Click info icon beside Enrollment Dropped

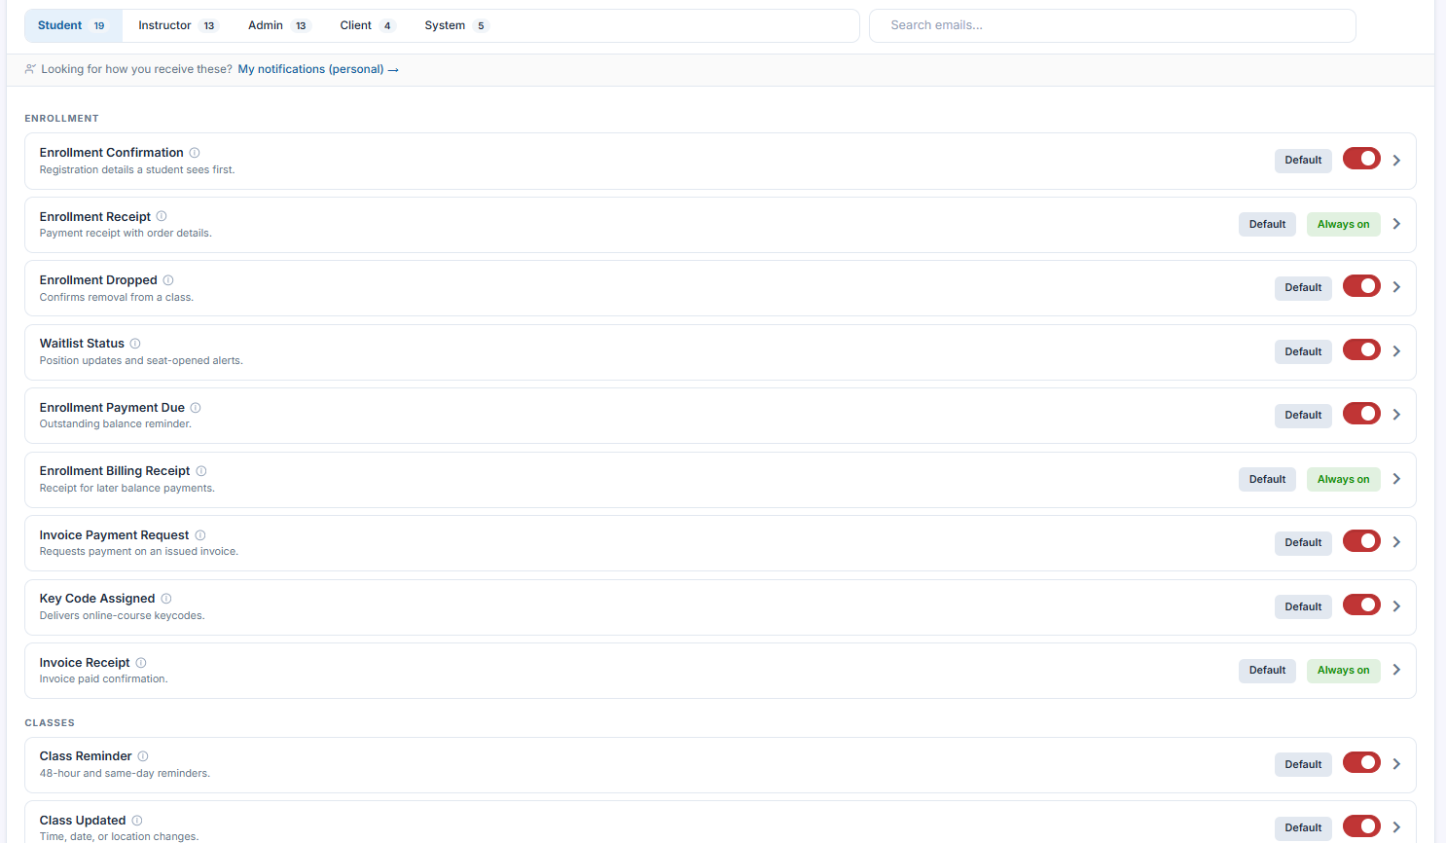coord(168,280)
